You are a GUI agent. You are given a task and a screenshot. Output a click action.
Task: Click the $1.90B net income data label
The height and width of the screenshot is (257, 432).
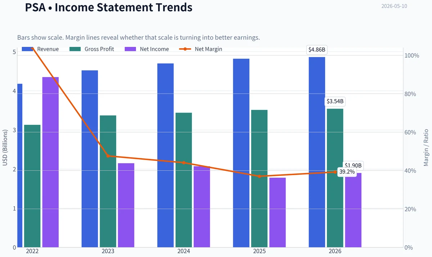[353, 166]
